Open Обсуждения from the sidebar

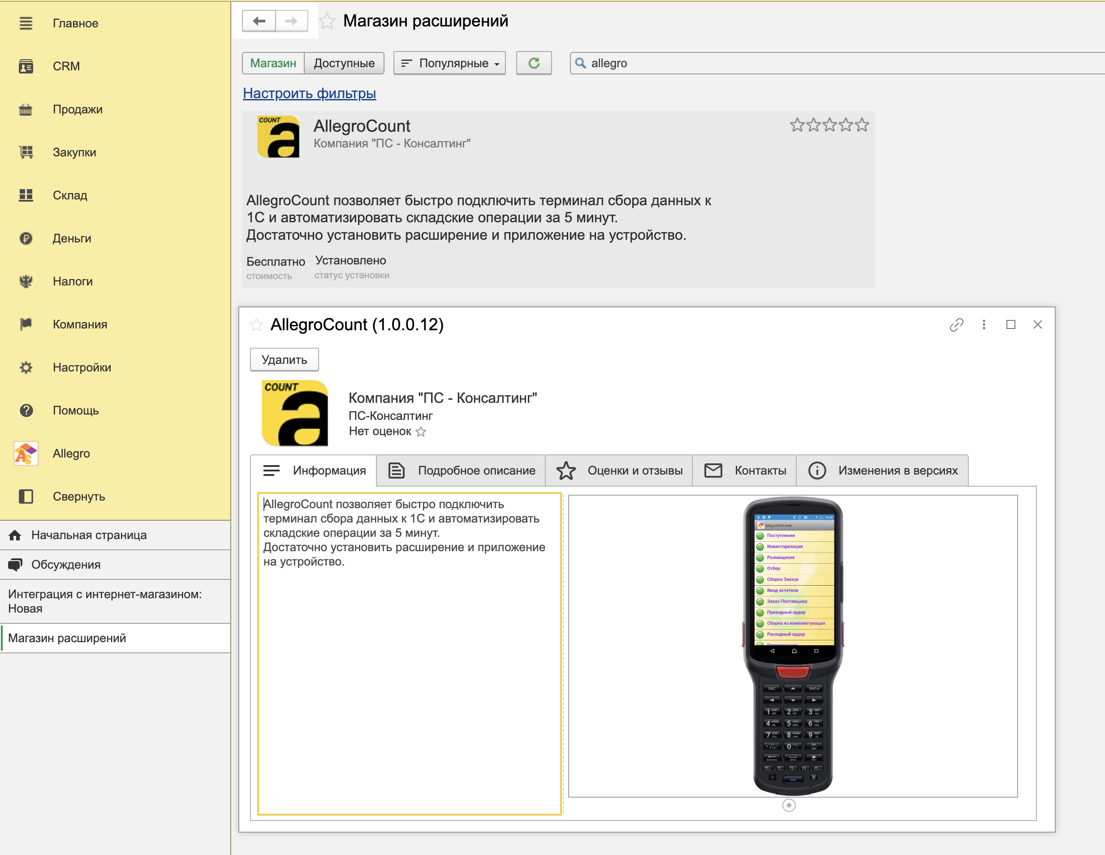(66, 565)
